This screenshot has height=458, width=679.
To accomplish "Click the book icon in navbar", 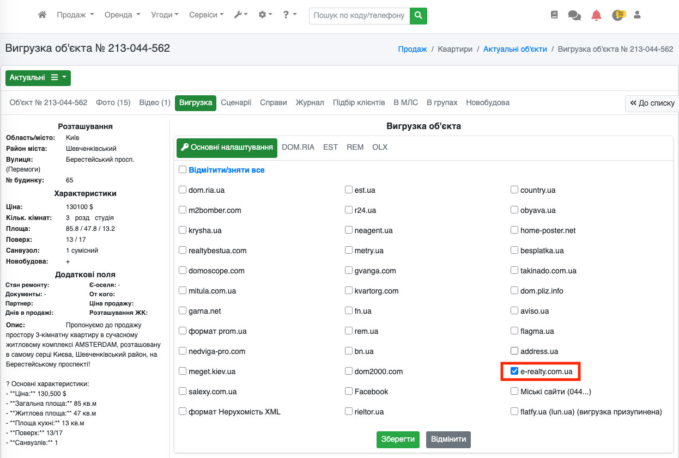I will point(554,15).
